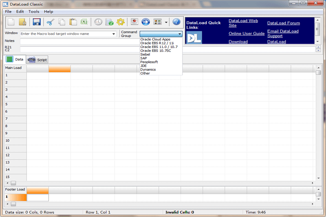Click the Main Load vertical scrollbar thumb

pos(318,72)
